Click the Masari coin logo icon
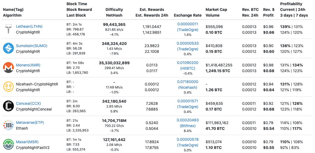Viewport: 315px width, 153px height. point(8,145)
